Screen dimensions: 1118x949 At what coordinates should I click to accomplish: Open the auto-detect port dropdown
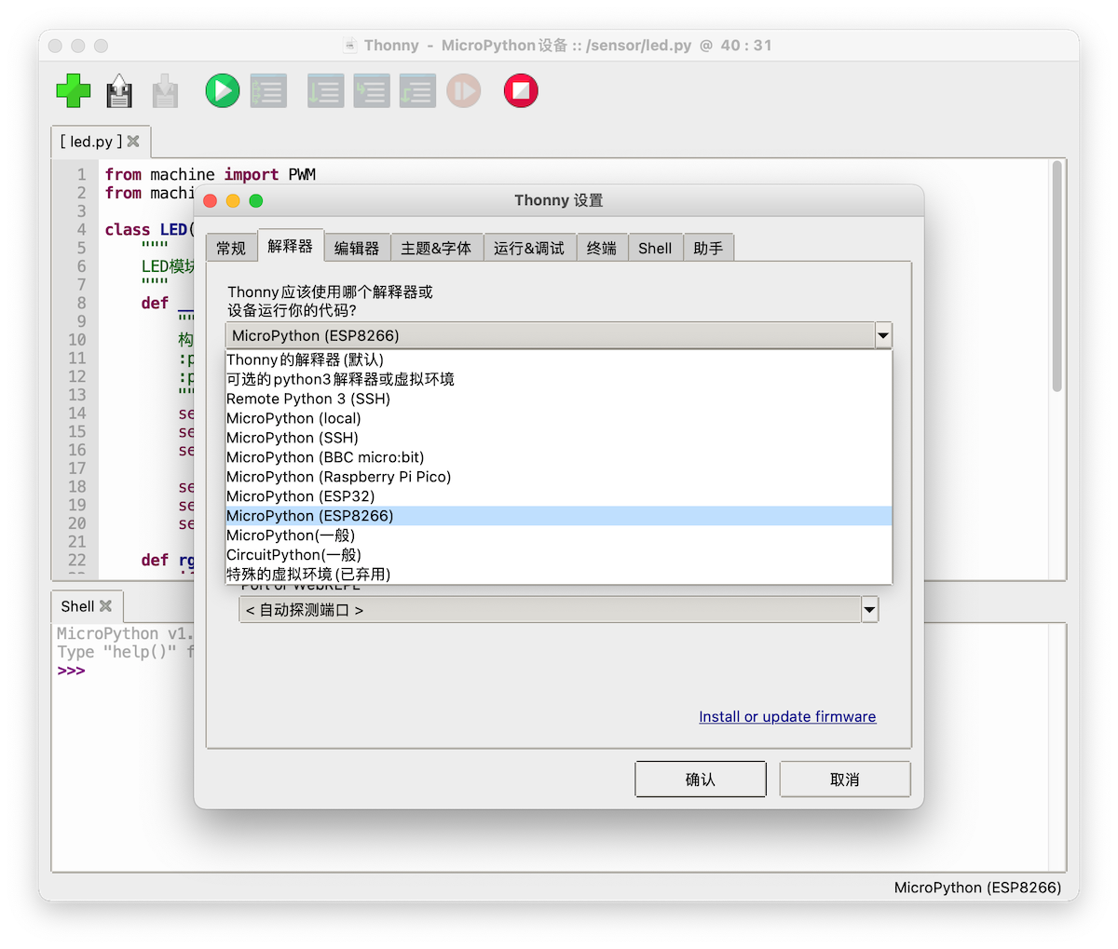coord(869,610)
